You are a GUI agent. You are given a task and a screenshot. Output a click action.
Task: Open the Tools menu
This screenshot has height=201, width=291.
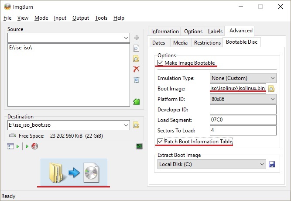[x=101, y=18]
